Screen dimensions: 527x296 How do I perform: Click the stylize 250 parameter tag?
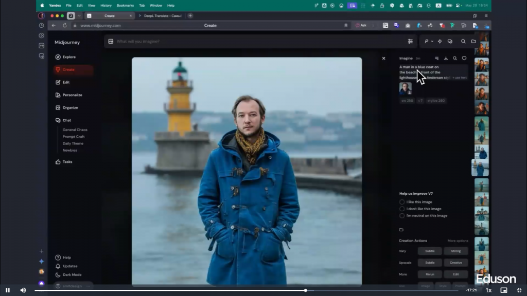pos(436,101)
